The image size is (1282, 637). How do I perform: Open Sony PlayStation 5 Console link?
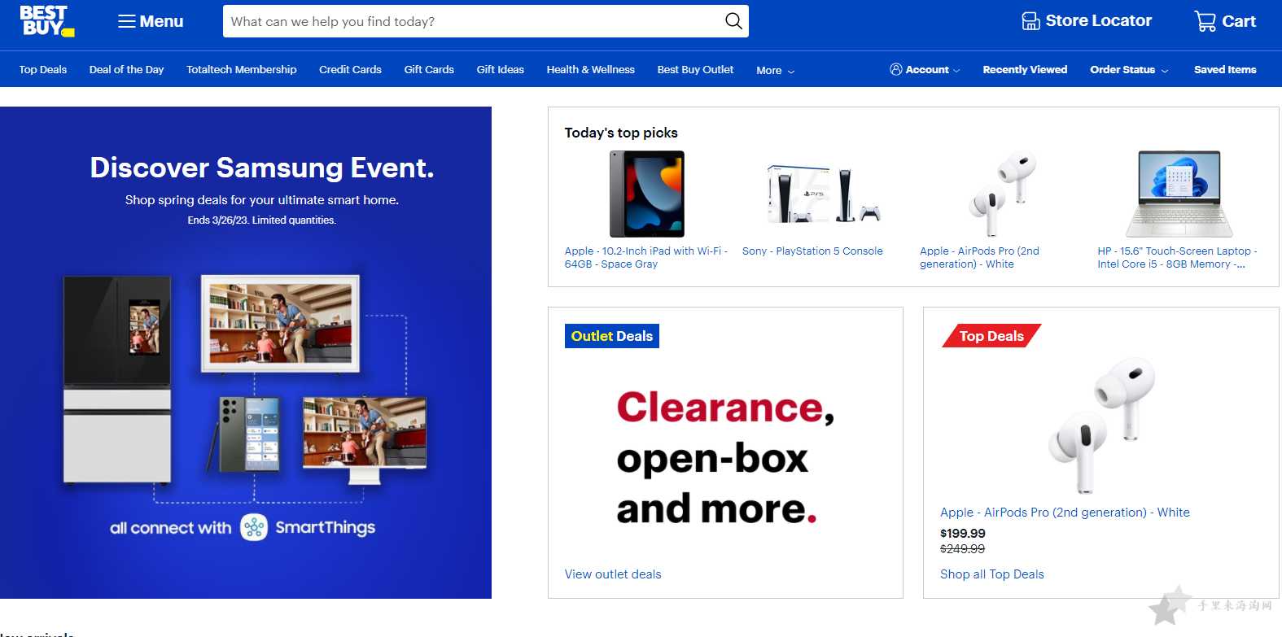click(x=812, y=251)
